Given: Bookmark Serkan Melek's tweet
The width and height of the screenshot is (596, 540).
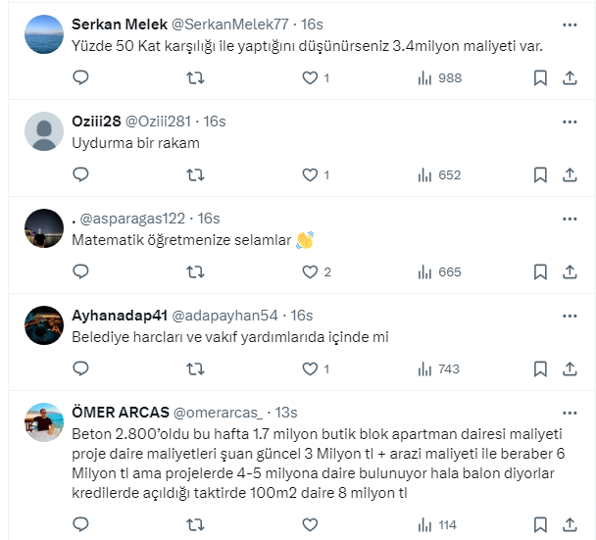Looking at the screenshot, I should 540,77.
